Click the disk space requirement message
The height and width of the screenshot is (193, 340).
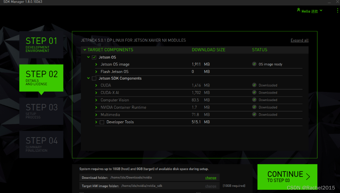144,169
